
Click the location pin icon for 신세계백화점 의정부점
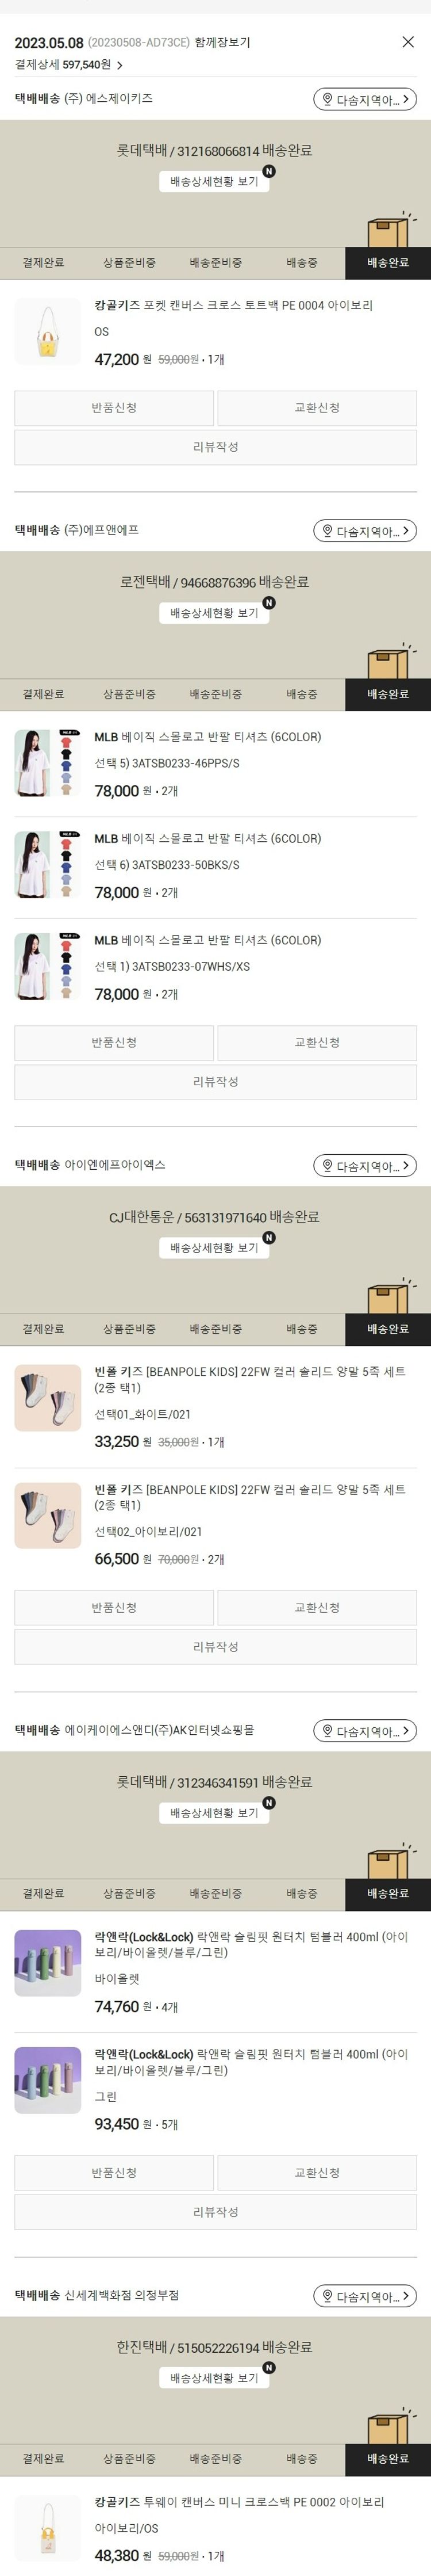click(327, 2297)
